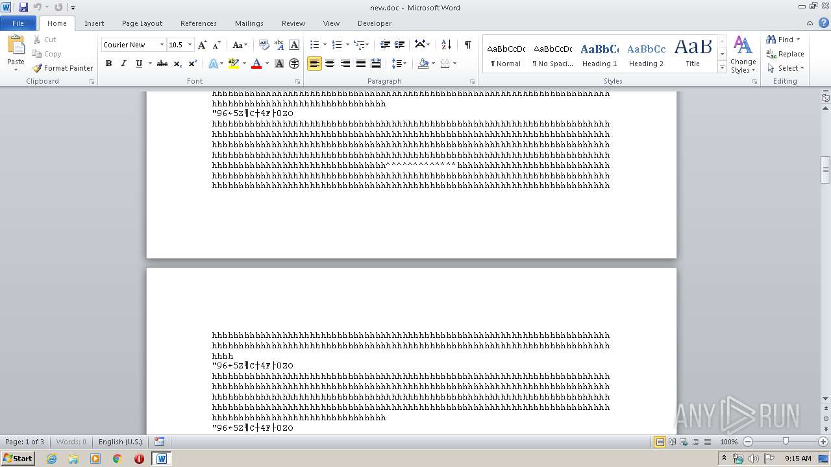
Task: Open the Select dropdown in Editing
Action: (x=786, y=68)
